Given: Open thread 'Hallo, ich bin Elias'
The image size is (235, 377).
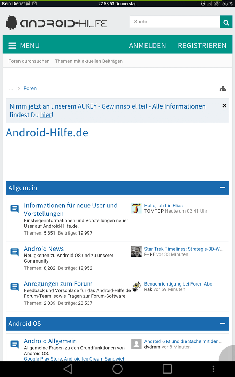Looking at the screenshot, I should (x=164, y=206).
